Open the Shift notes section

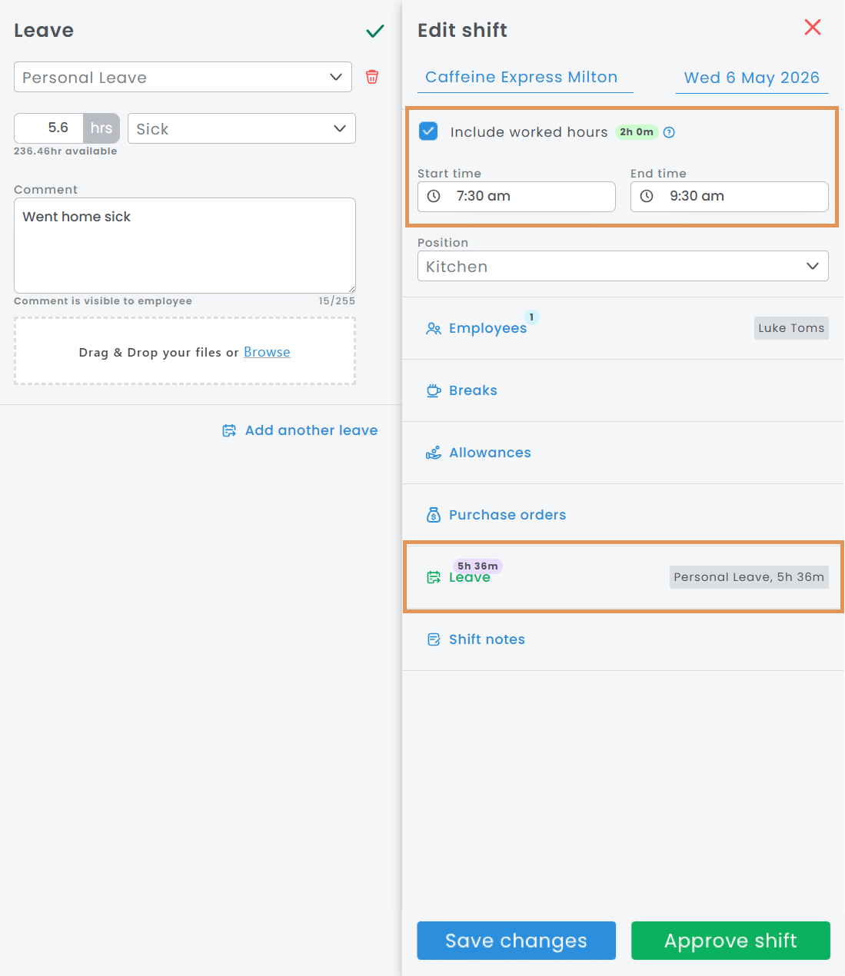(623, 639)
